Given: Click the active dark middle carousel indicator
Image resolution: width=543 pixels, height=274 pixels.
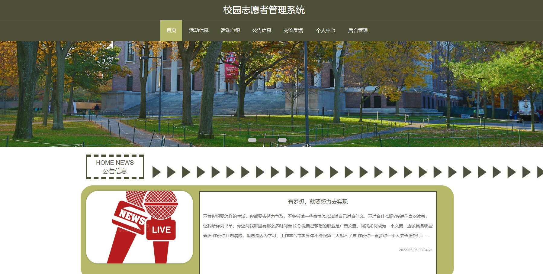Looking at the screenshot, I should tap(267, 140).
